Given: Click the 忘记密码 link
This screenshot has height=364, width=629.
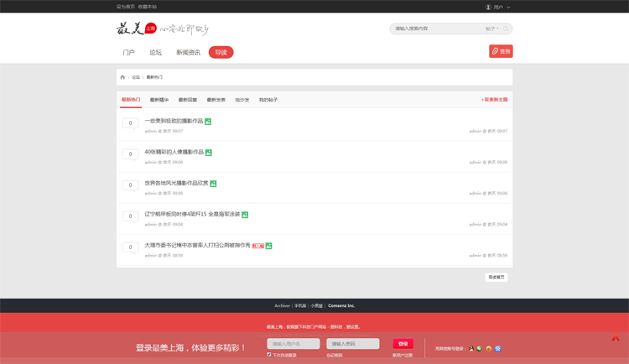Looking at the screenshot, I should [334, 355].
